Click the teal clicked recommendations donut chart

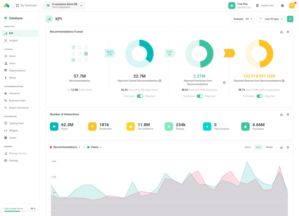pos(139,53)
